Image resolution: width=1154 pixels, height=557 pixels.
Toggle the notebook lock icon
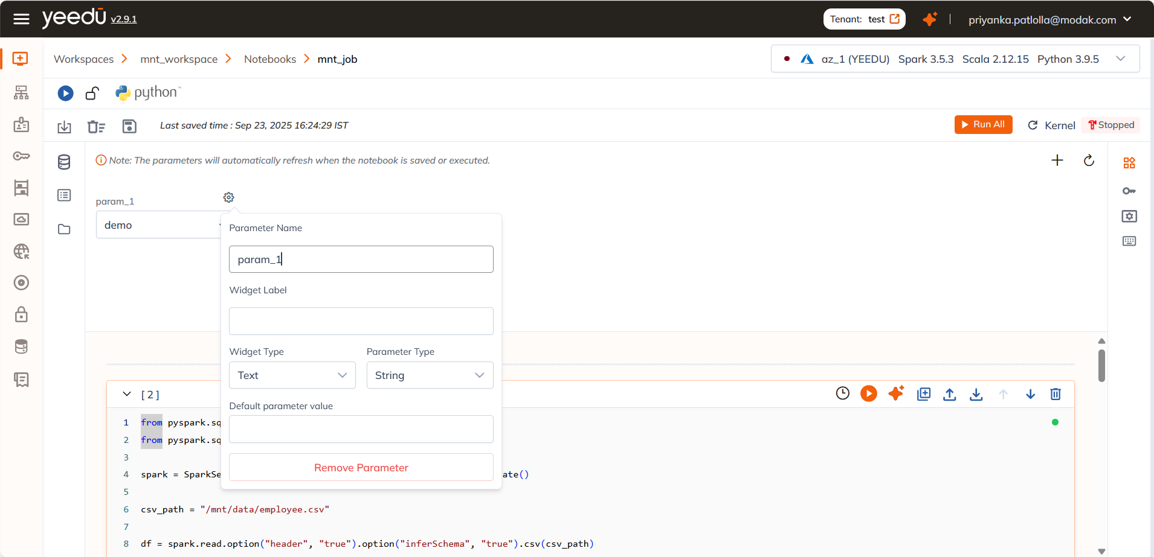coord(92,94)
